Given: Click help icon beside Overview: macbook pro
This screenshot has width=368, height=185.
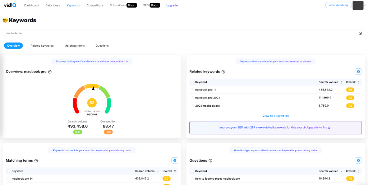Looking at the screenshot, I should 50,72.
